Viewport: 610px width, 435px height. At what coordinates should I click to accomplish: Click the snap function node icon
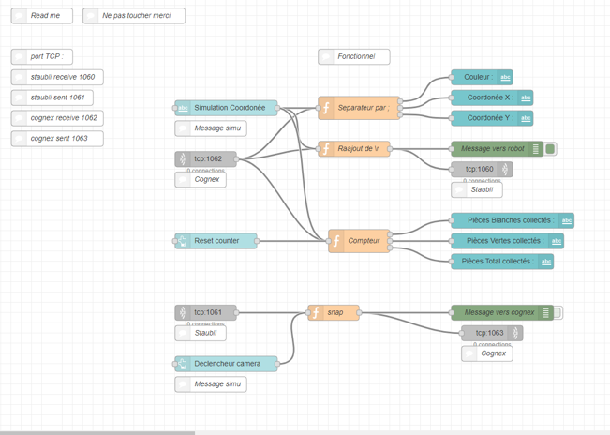(316, 312)
